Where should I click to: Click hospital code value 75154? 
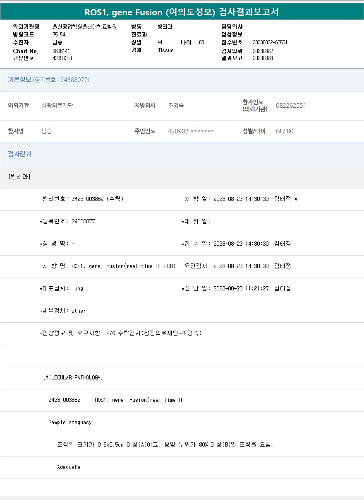click(59, 34)
